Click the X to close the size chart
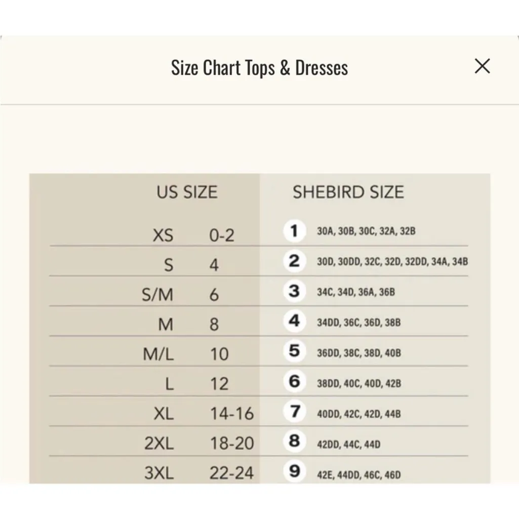The image size is (519, 519). pos(482,66)
